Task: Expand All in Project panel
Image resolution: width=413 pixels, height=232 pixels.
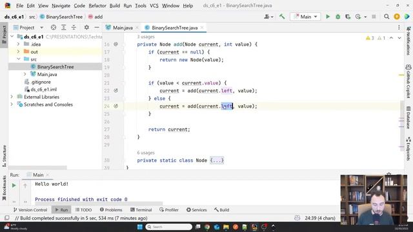Action: pos(64,27)
